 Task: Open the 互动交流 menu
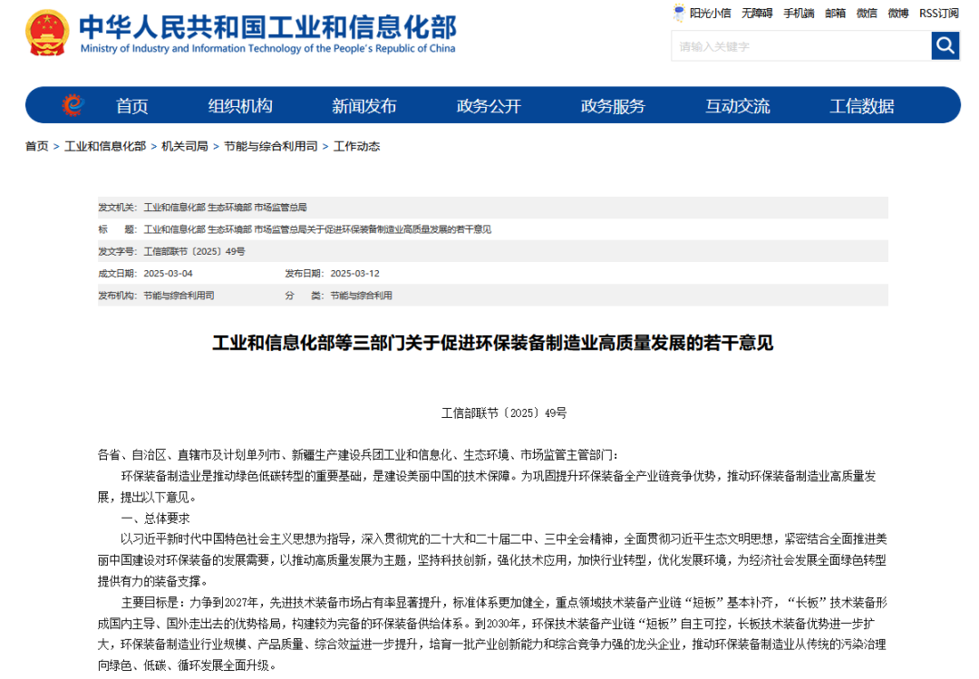tap(737, 105)
